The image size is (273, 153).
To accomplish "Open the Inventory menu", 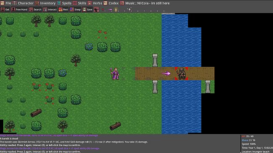I will (45, 3).
